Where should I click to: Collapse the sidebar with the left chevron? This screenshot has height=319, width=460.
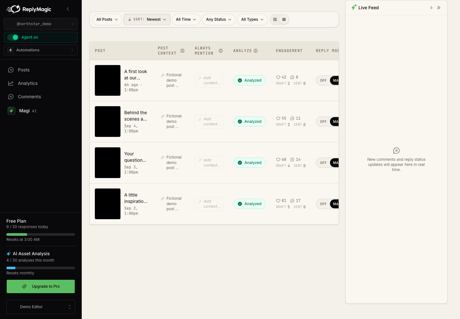click(x=68, y=9)
